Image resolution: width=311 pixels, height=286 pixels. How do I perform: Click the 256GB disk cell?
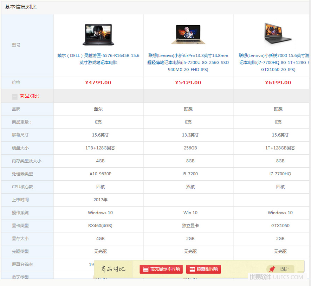[190, 148]
